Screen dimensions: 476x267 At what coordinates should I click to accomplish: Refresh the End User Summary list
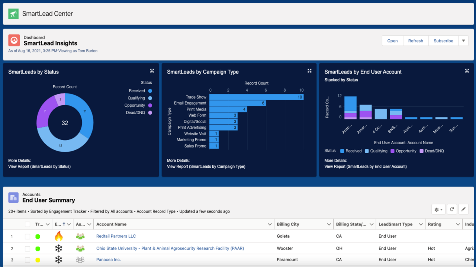452,209
